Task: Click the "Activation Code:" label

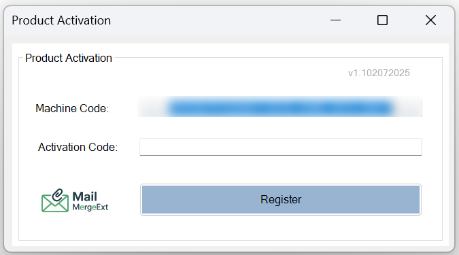Action: pos(78,147)
